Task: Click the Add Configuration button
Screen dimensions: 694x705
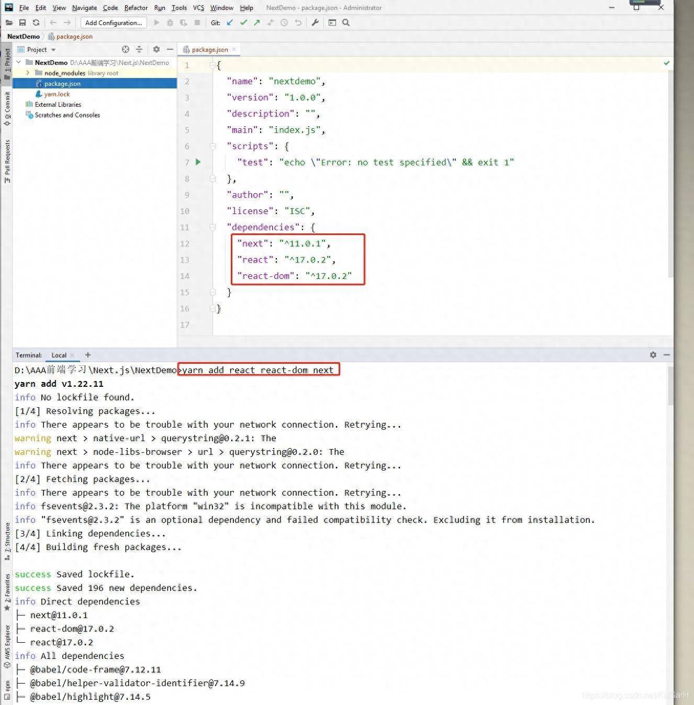Action: [x=113, y=23]
